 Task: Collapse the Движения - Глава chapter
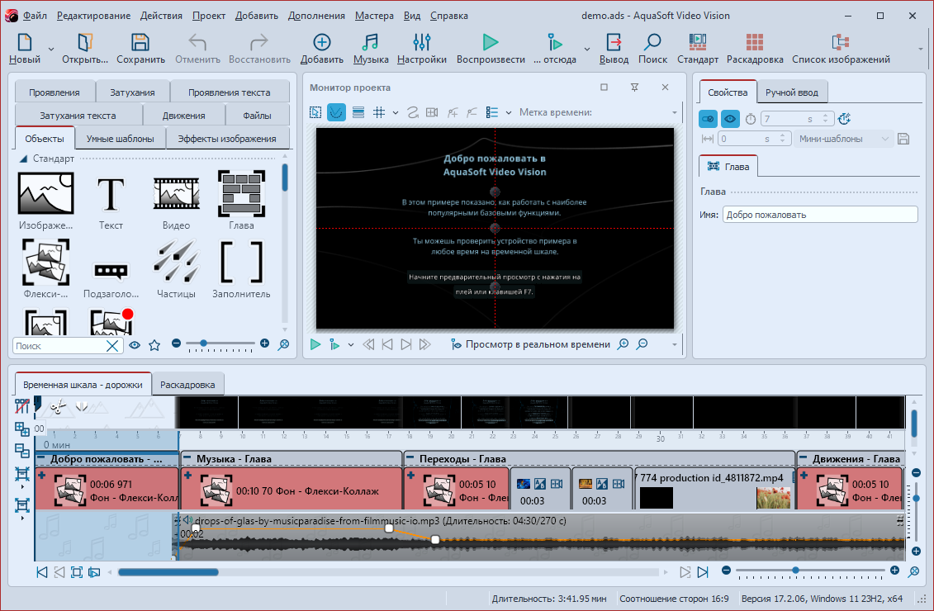803,458
